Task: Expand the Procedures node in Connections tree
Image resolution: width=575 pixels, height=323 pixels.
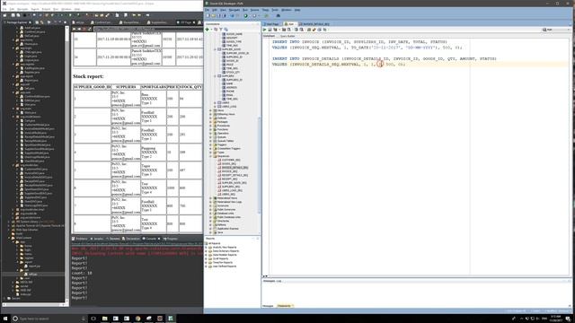Action: coord(211,126)
